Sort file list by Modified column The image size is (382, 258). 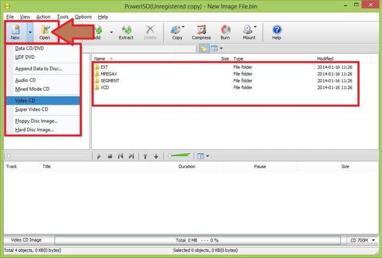[343, 59]
